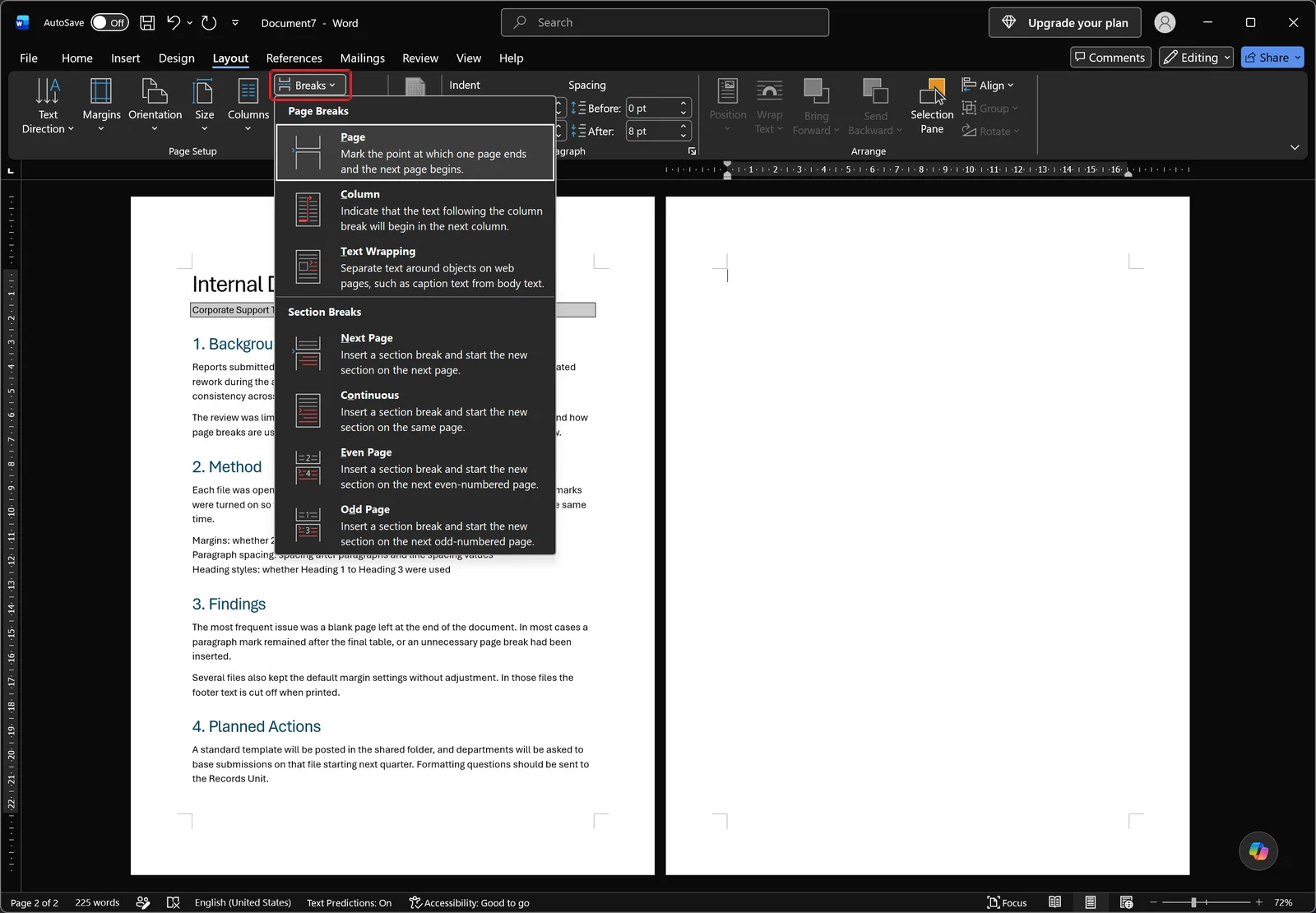Insert a Next Page section break

pyautogui.click(x=415, y=354)
